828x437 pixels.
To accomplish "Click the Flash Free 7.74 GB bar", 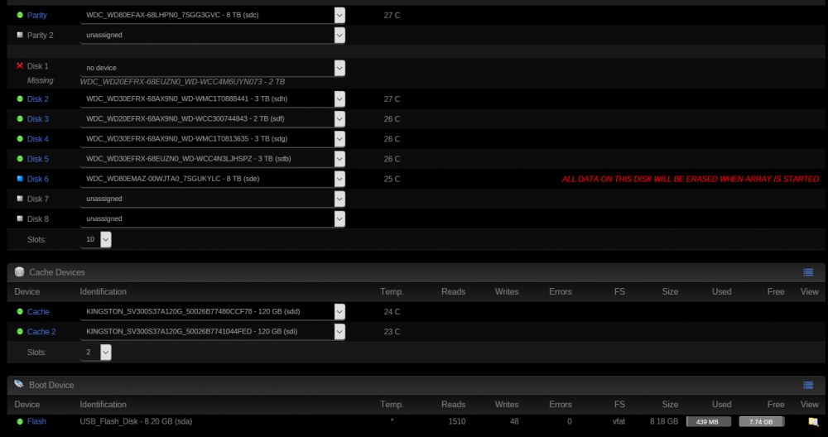I will click(x=761, y=422).
